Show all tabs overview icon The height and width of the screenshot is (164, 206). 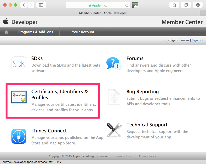tap(186, 5)
